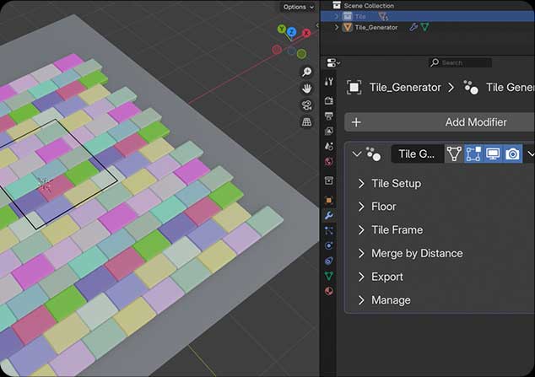
Task: Expand the Tile Setup panel
Action: (x=396, y=183)
